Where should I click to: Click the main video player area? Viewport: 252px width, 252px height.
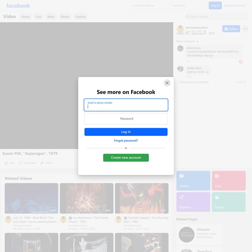click(x=87, y=86)
